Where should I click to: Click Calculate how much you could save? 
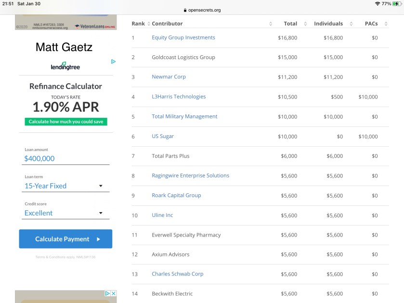(66, 122)
